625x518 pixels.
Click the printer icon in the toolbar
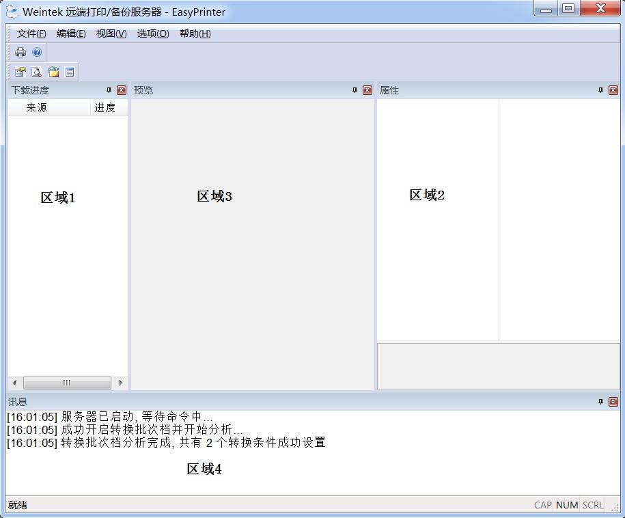[x=20, y=52]
